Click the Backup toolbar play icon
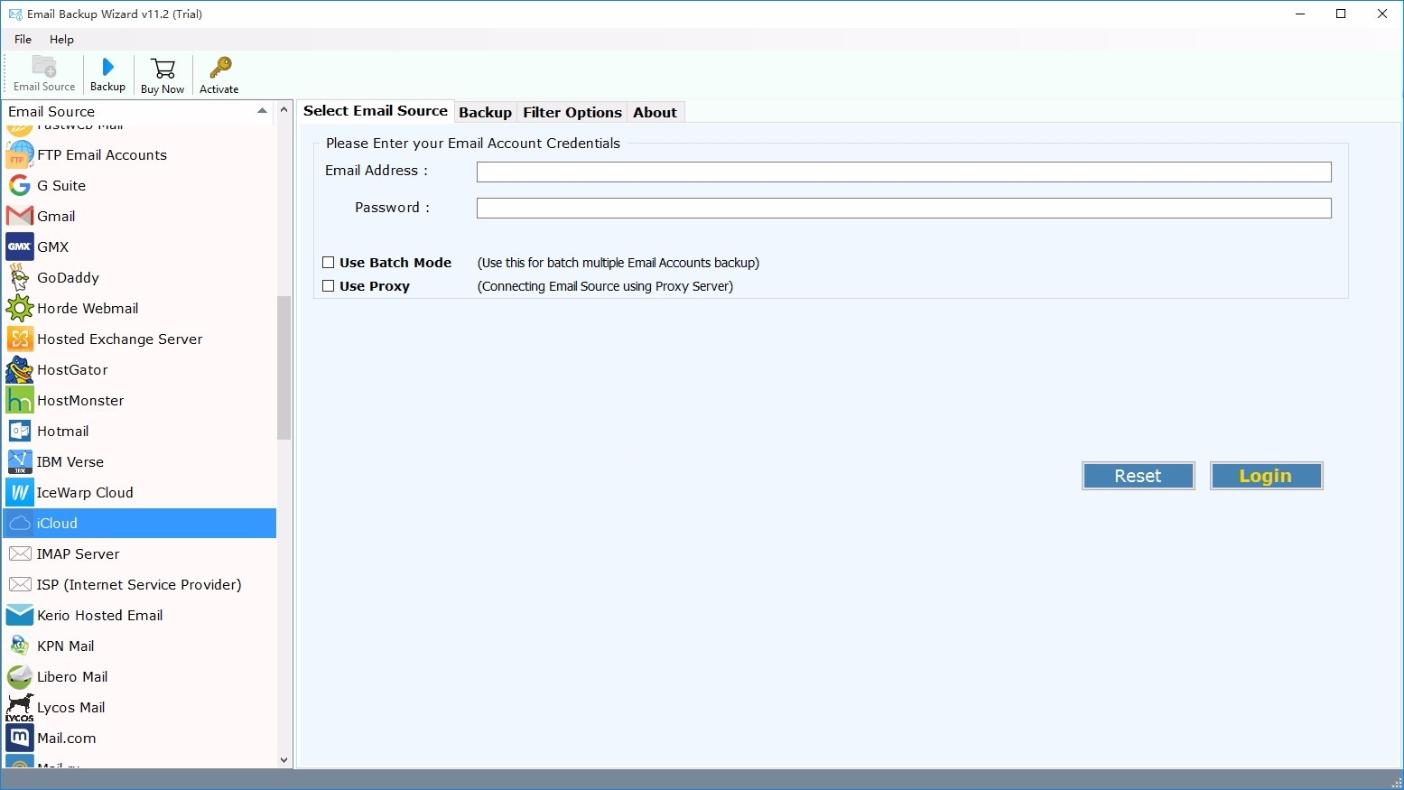Screen dimensions: 1404x790 tap(107, 67)
